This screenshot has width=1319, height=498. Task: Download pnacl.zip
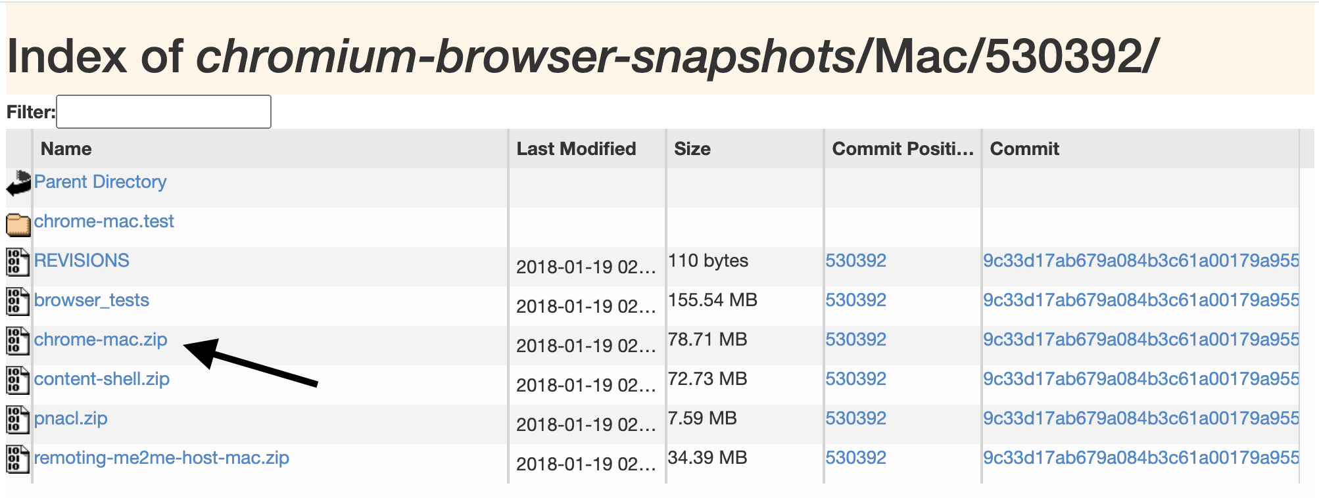click(x=70, y=419)
